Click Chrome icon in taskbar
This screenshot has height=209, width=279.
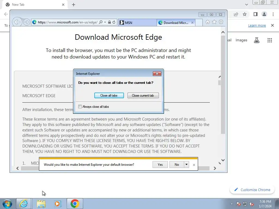click(75, 204)
